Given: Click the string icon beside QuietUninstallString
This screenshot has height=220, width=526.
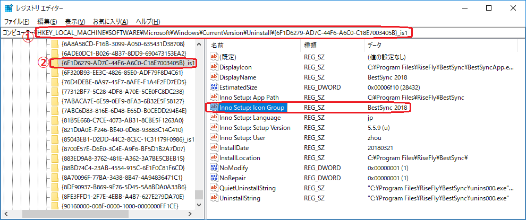Looking at the screenshot, I should point(214,188).
